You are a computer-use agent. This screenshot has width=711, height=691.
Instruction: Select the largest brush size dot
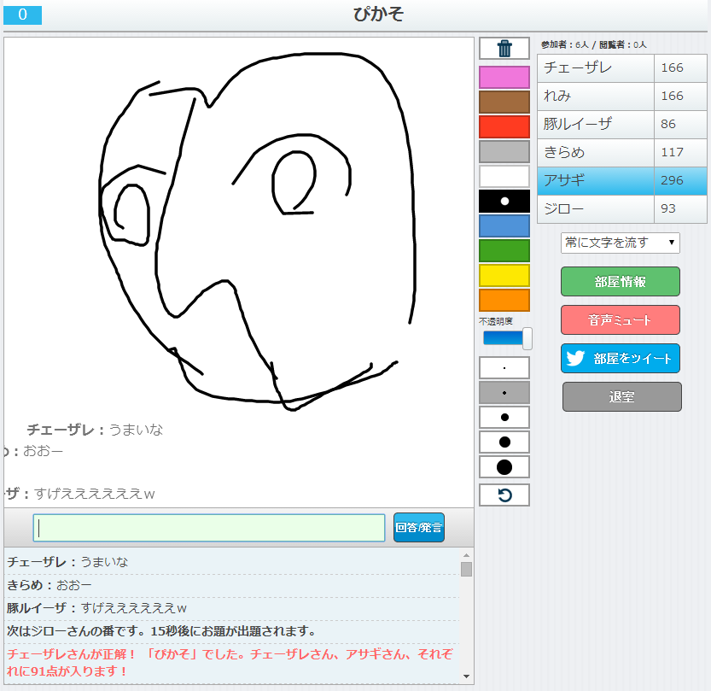coord(504,467)
